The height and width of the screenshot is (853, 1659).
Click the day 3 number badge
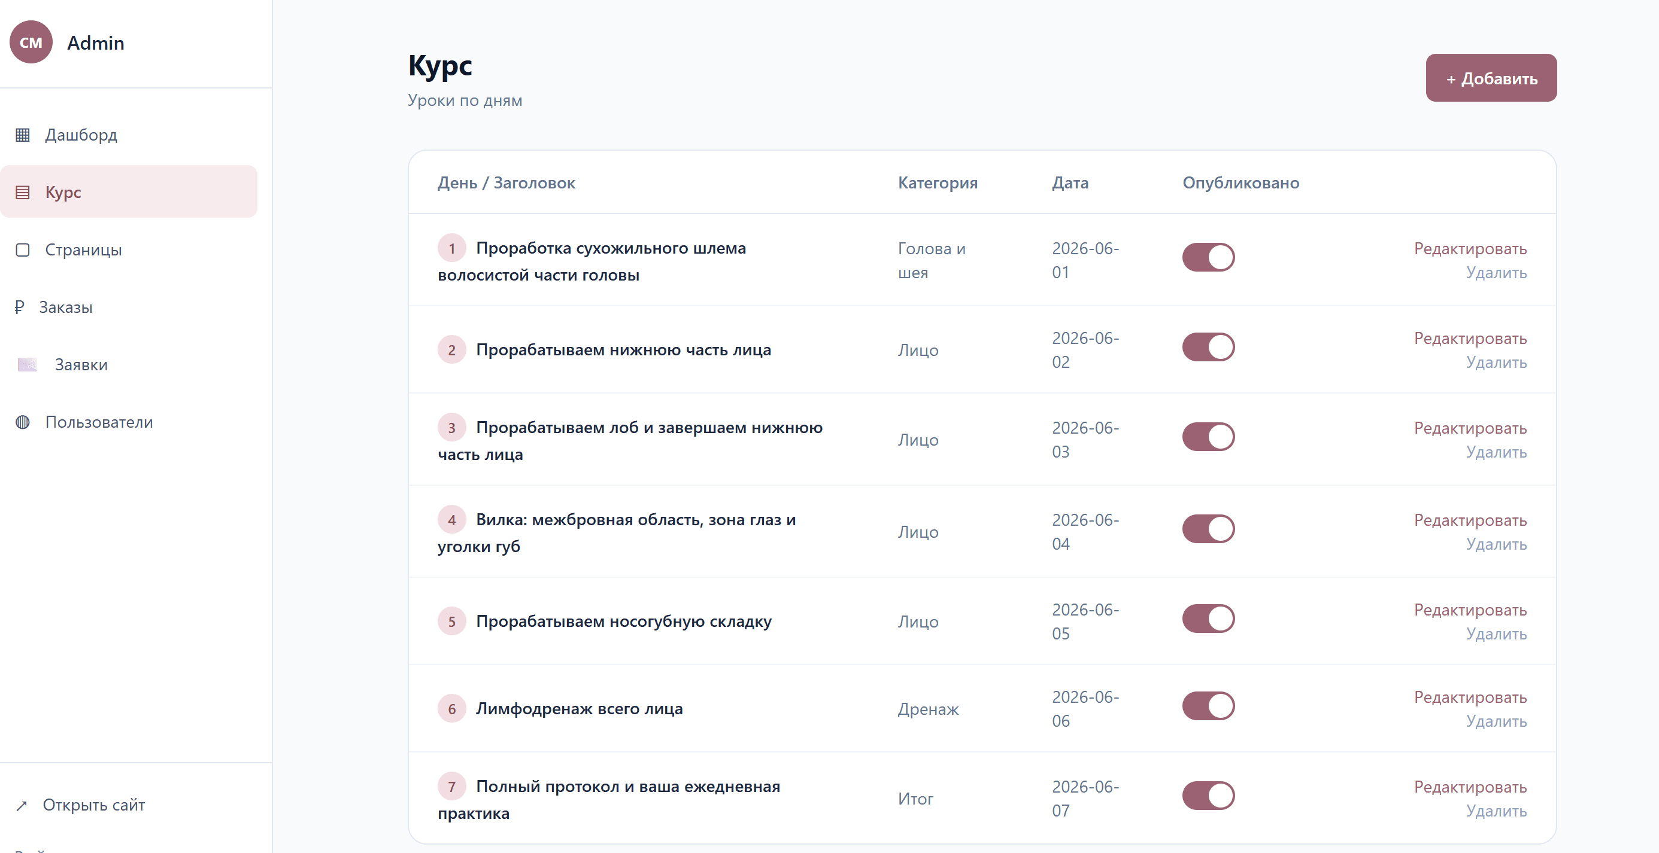coord(451,428)
